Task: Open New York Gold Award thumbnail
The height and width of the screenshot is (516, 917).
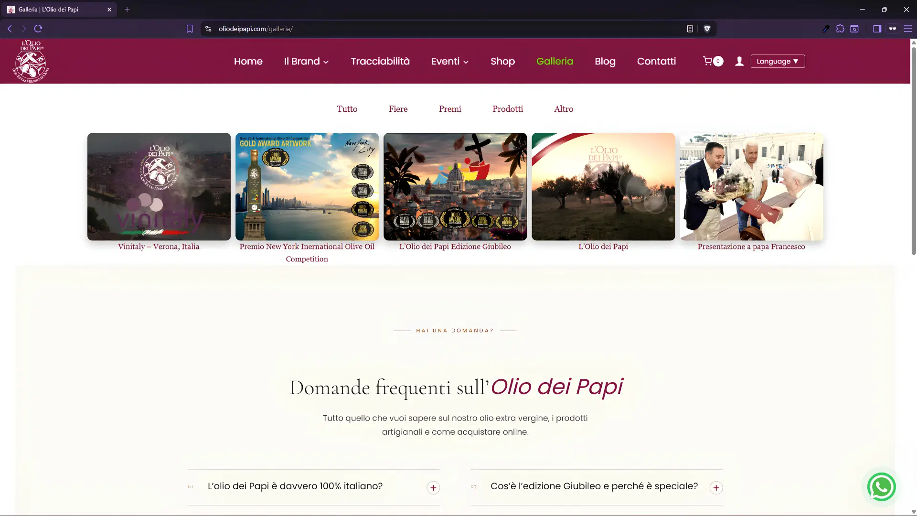Action: pos(307,186)
